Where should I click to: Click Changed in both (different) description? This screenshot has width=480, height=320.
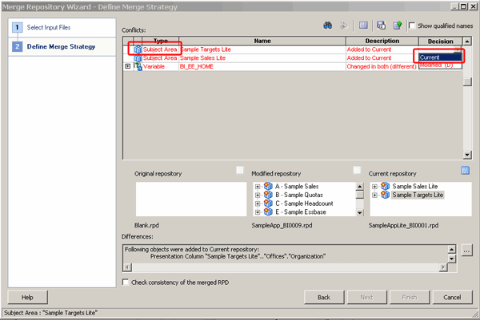pyautogui.click(x=382, y=66)
